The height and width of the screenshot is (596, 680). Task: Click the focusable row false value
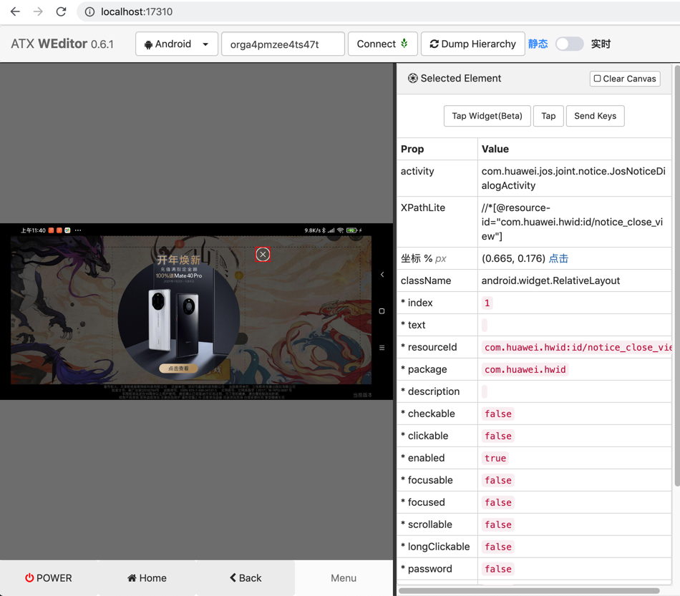(498, 480)
